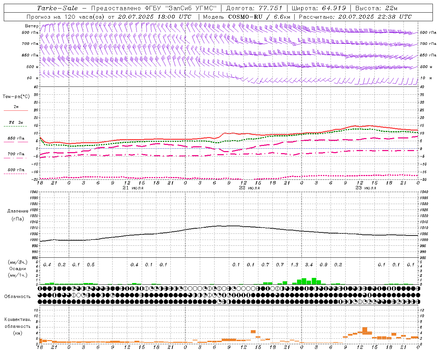Select the 'Модель COSMO-RU / 6.6км' text

pyautogui.click(x=247, y=17)
